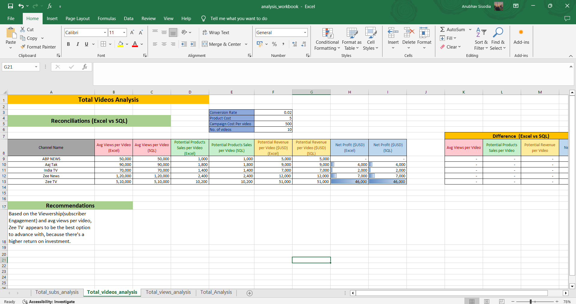The width and height of the screenshot is (576, 304).
Task: Click the Format Painter brush
Action: (23, 47)
